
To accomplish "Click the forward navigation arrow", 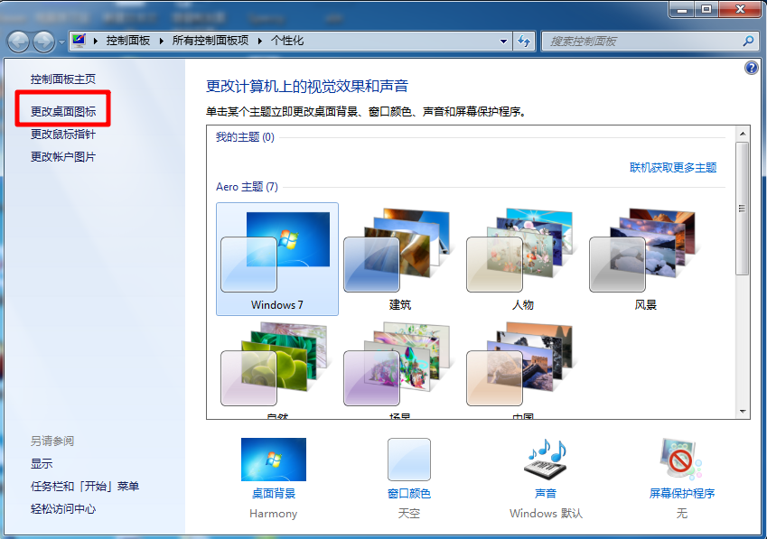I will [x=42, y=41].
